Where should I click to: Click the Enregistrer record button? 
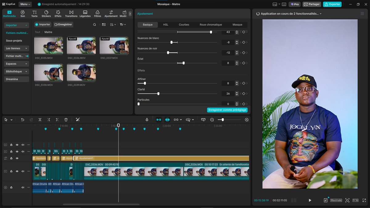(x=63, y=24)
